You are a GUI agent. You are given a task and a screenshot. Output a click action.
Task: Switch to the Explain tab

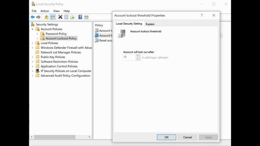coord(150,24)
